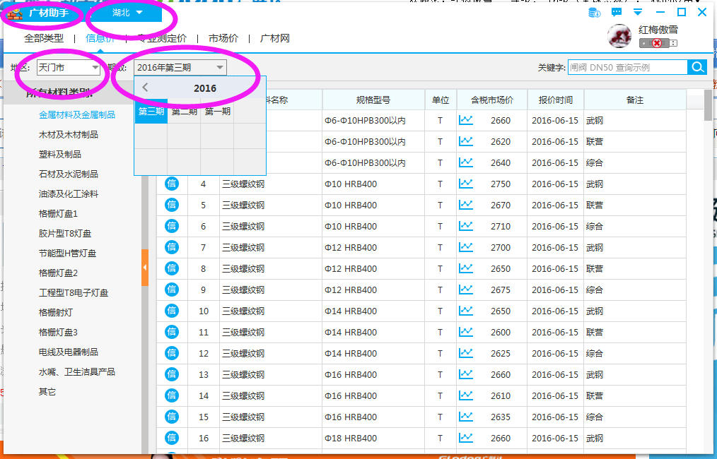
Task: Switch to 市场价 tab
Action: tap(223, 38)
